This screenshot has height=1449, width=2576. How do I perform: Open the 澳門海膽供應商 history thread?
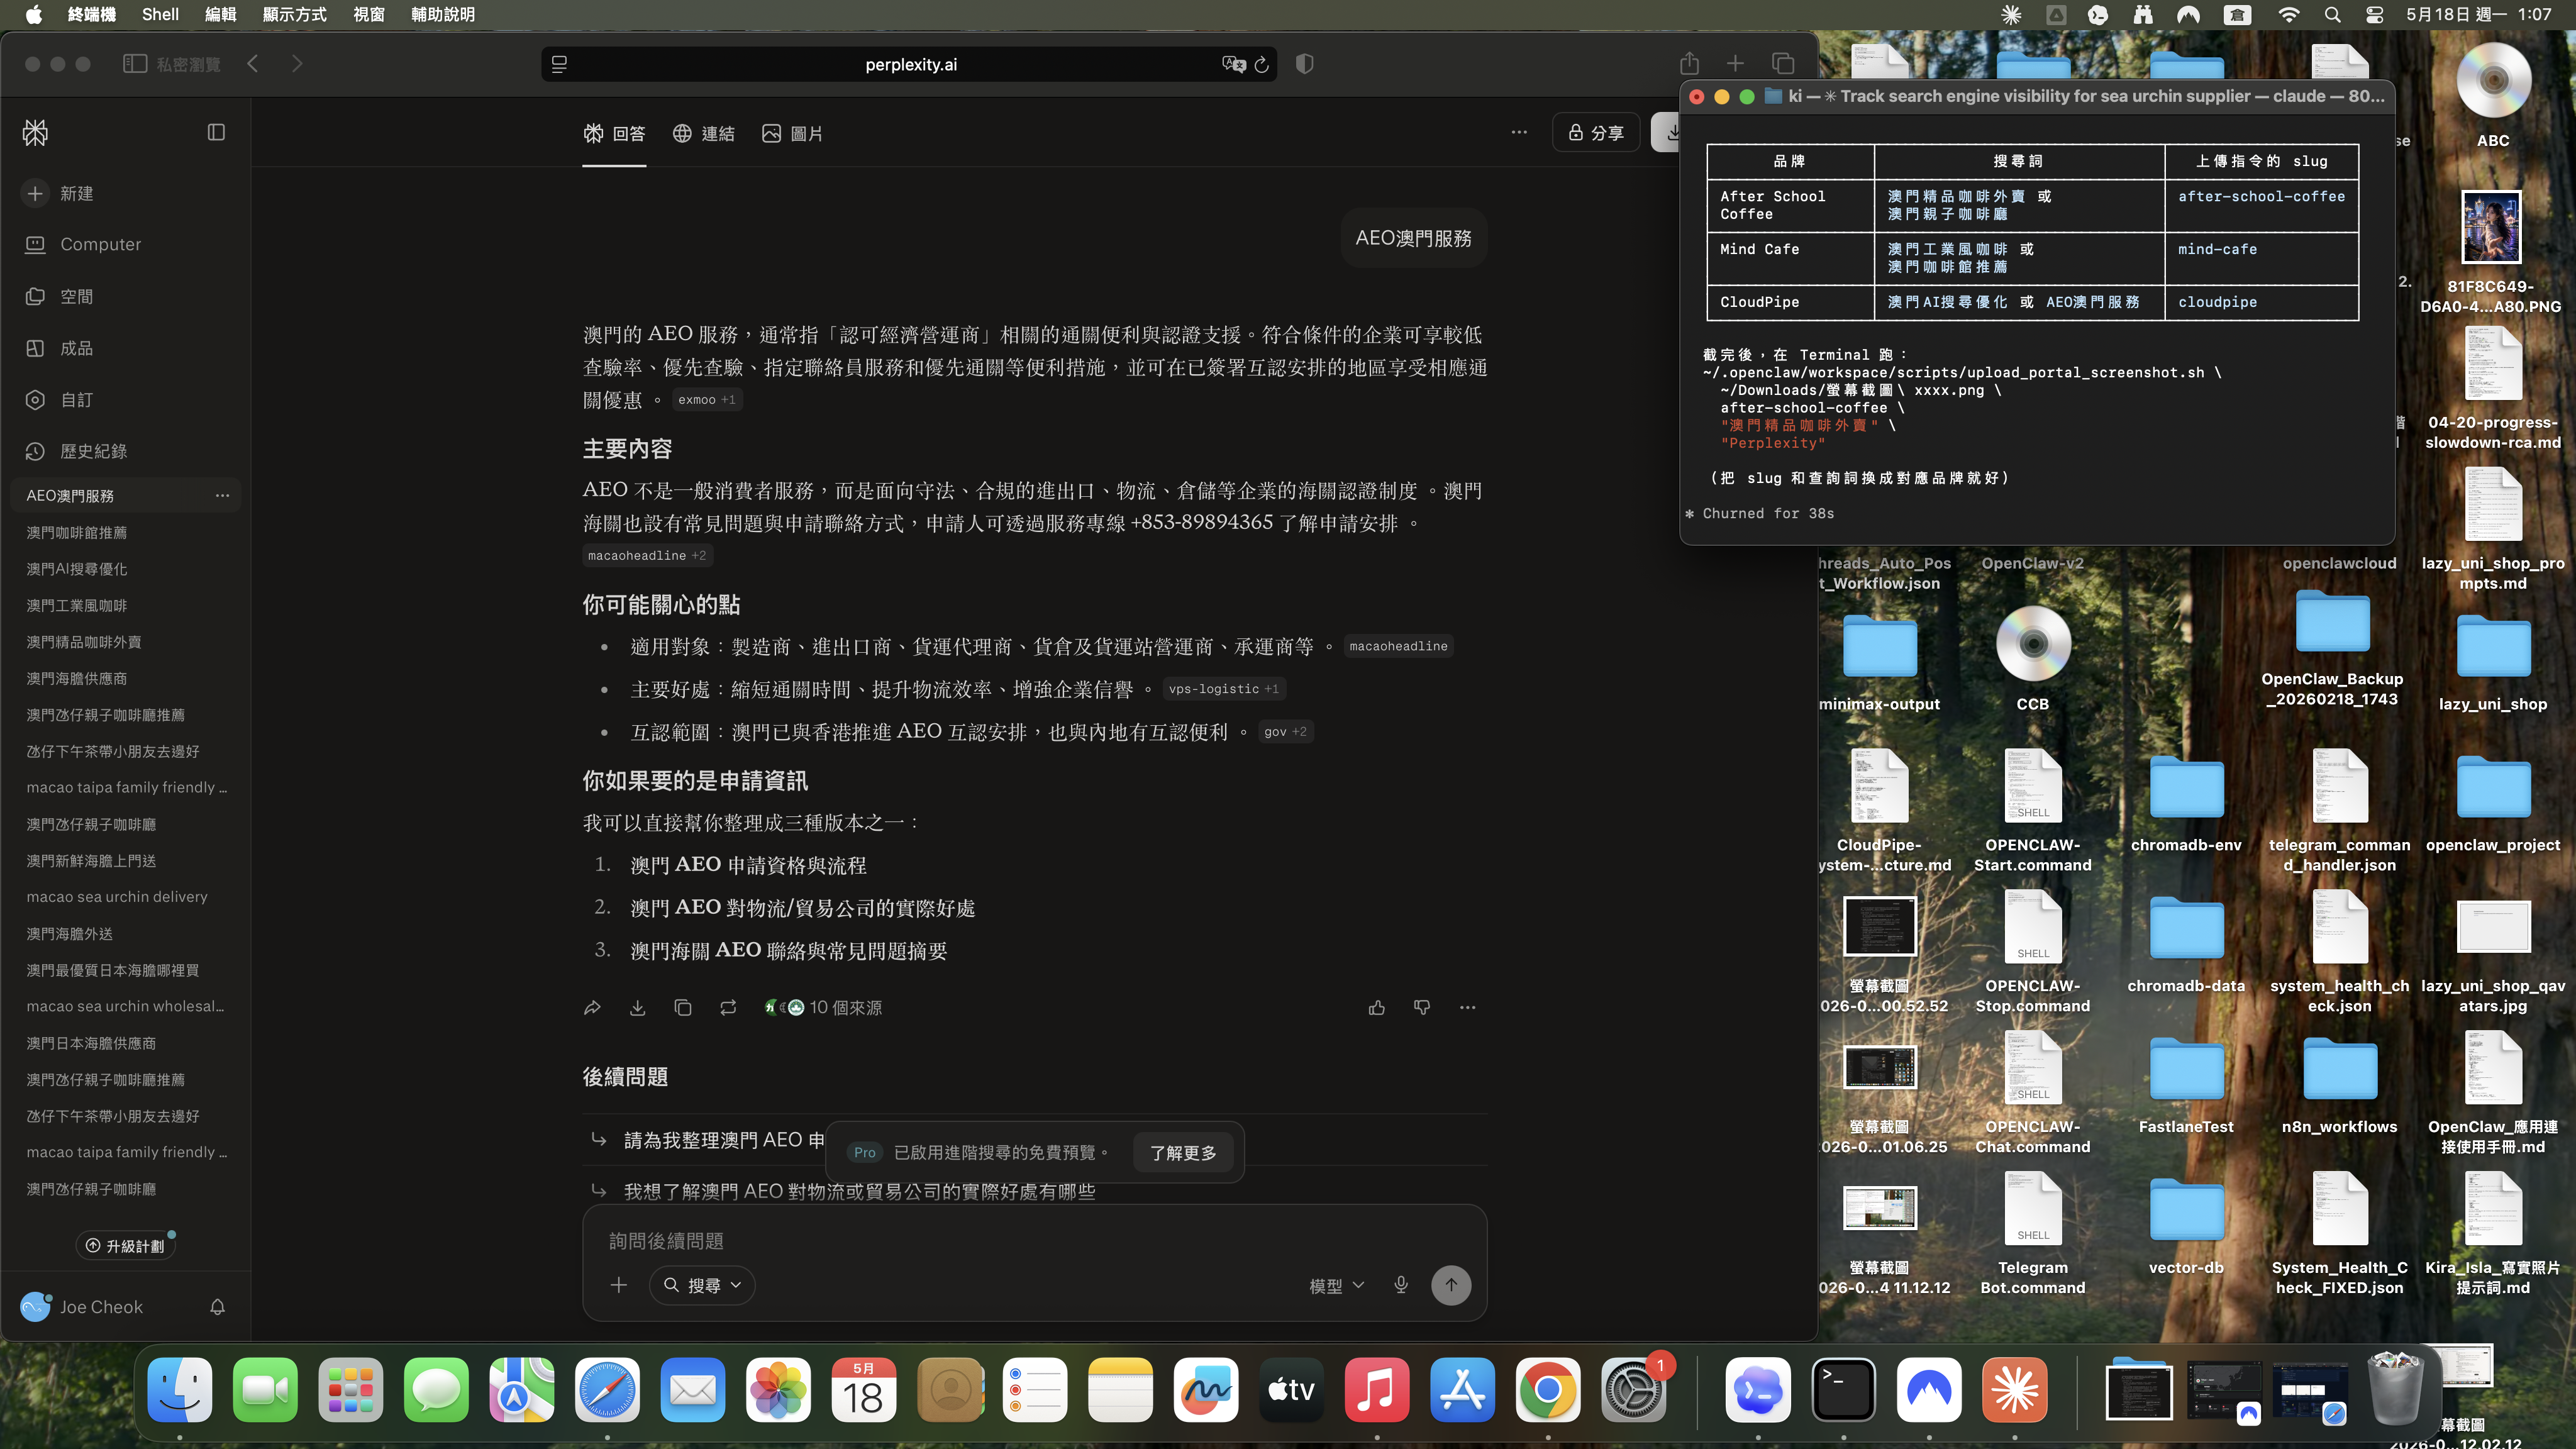[x=76, y=679]
